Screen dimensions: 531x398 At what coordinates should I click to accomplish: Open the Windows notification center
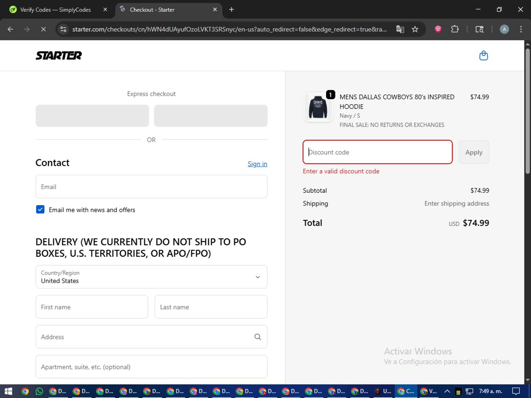pos(516,391)
